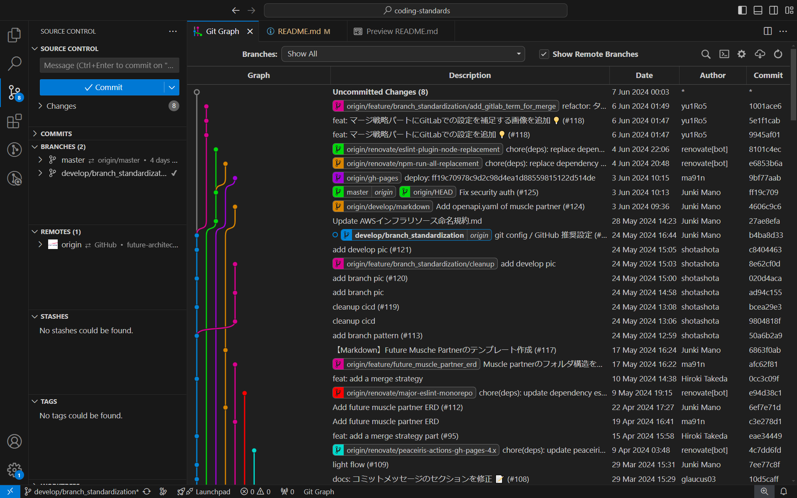The image size is (797, 498).
Task: Synchronize changes icon in status bar
Action: (147, 491)
